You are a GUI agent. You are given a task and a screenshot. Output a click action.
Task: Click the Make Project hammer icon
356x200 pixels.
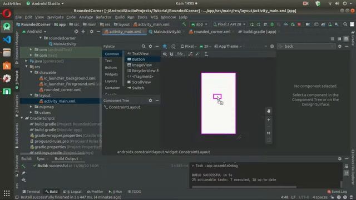point(184,24)
